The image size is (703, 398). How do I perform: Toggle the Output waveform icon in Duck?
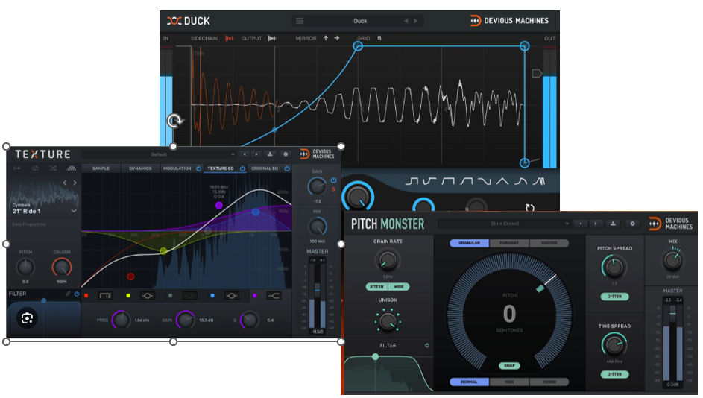coord(271,38)
